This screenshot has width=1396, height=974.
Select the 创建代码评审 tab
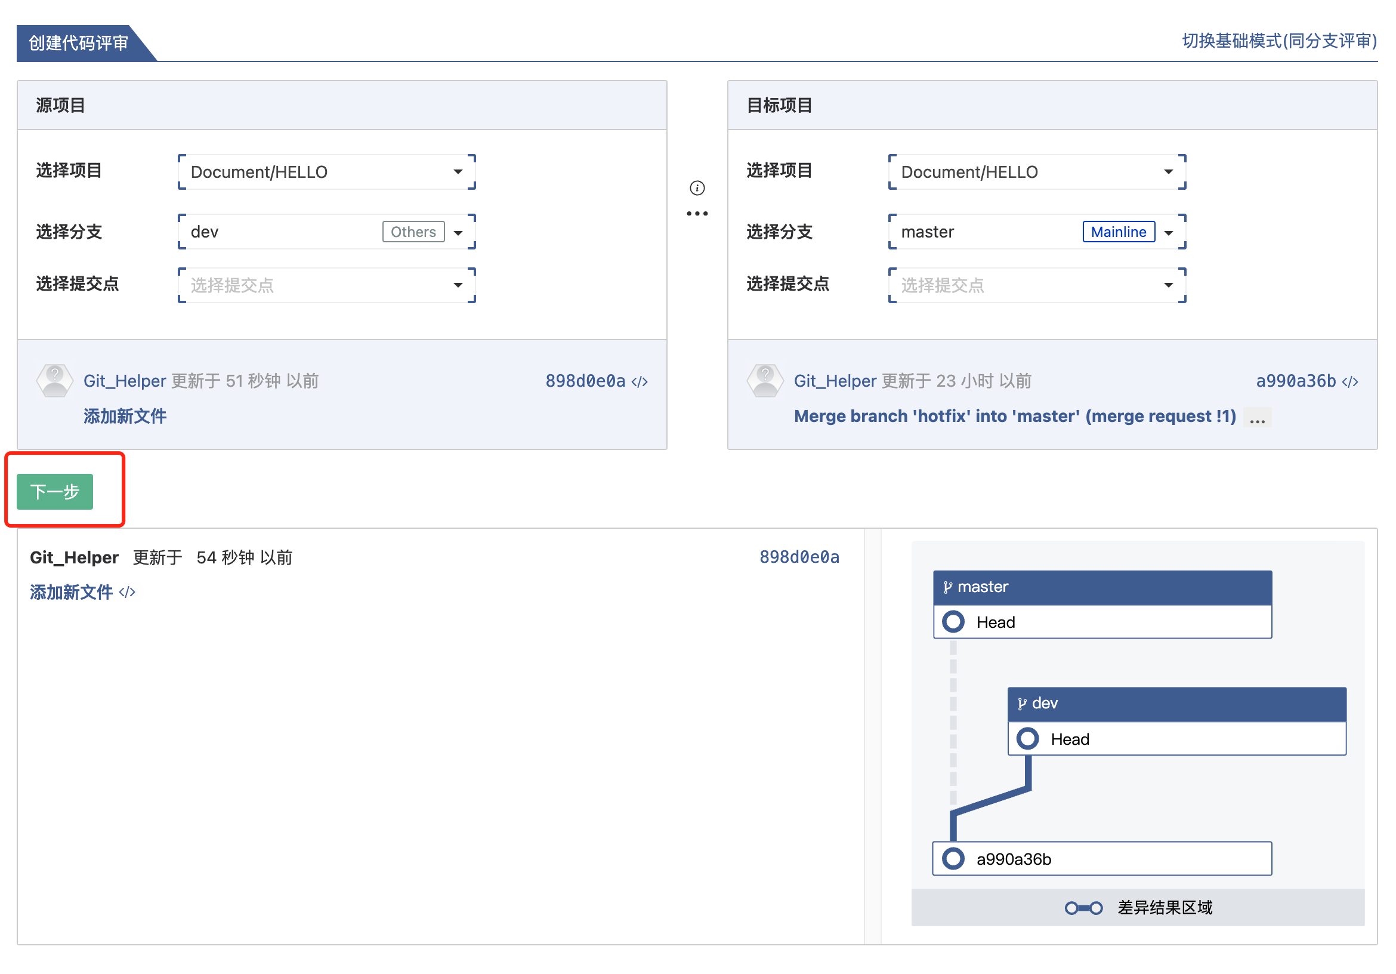(x=78, y=42)
